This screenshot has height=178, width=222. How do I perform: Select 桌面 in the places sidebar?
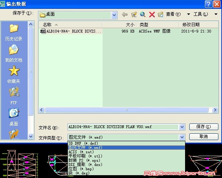(x=14, y=117)
